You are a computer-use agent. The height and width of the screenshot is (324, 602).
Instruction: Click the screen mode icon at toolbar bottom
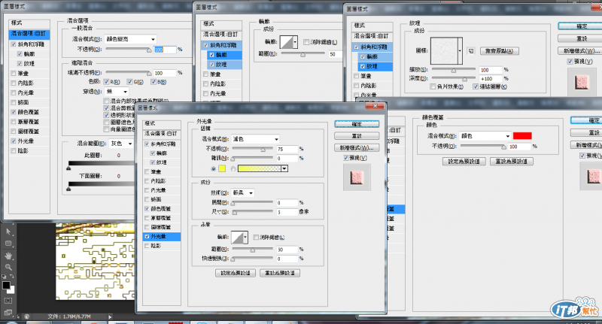[8, 313]
